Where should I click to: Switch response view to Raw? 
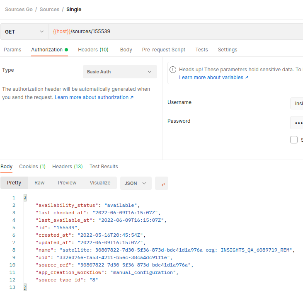39,183
